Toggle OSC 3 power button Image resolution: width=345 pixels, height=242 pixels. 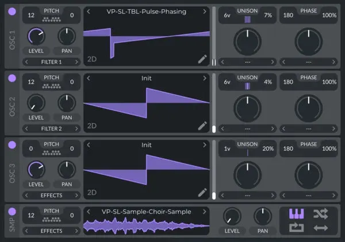pos(12,145)
